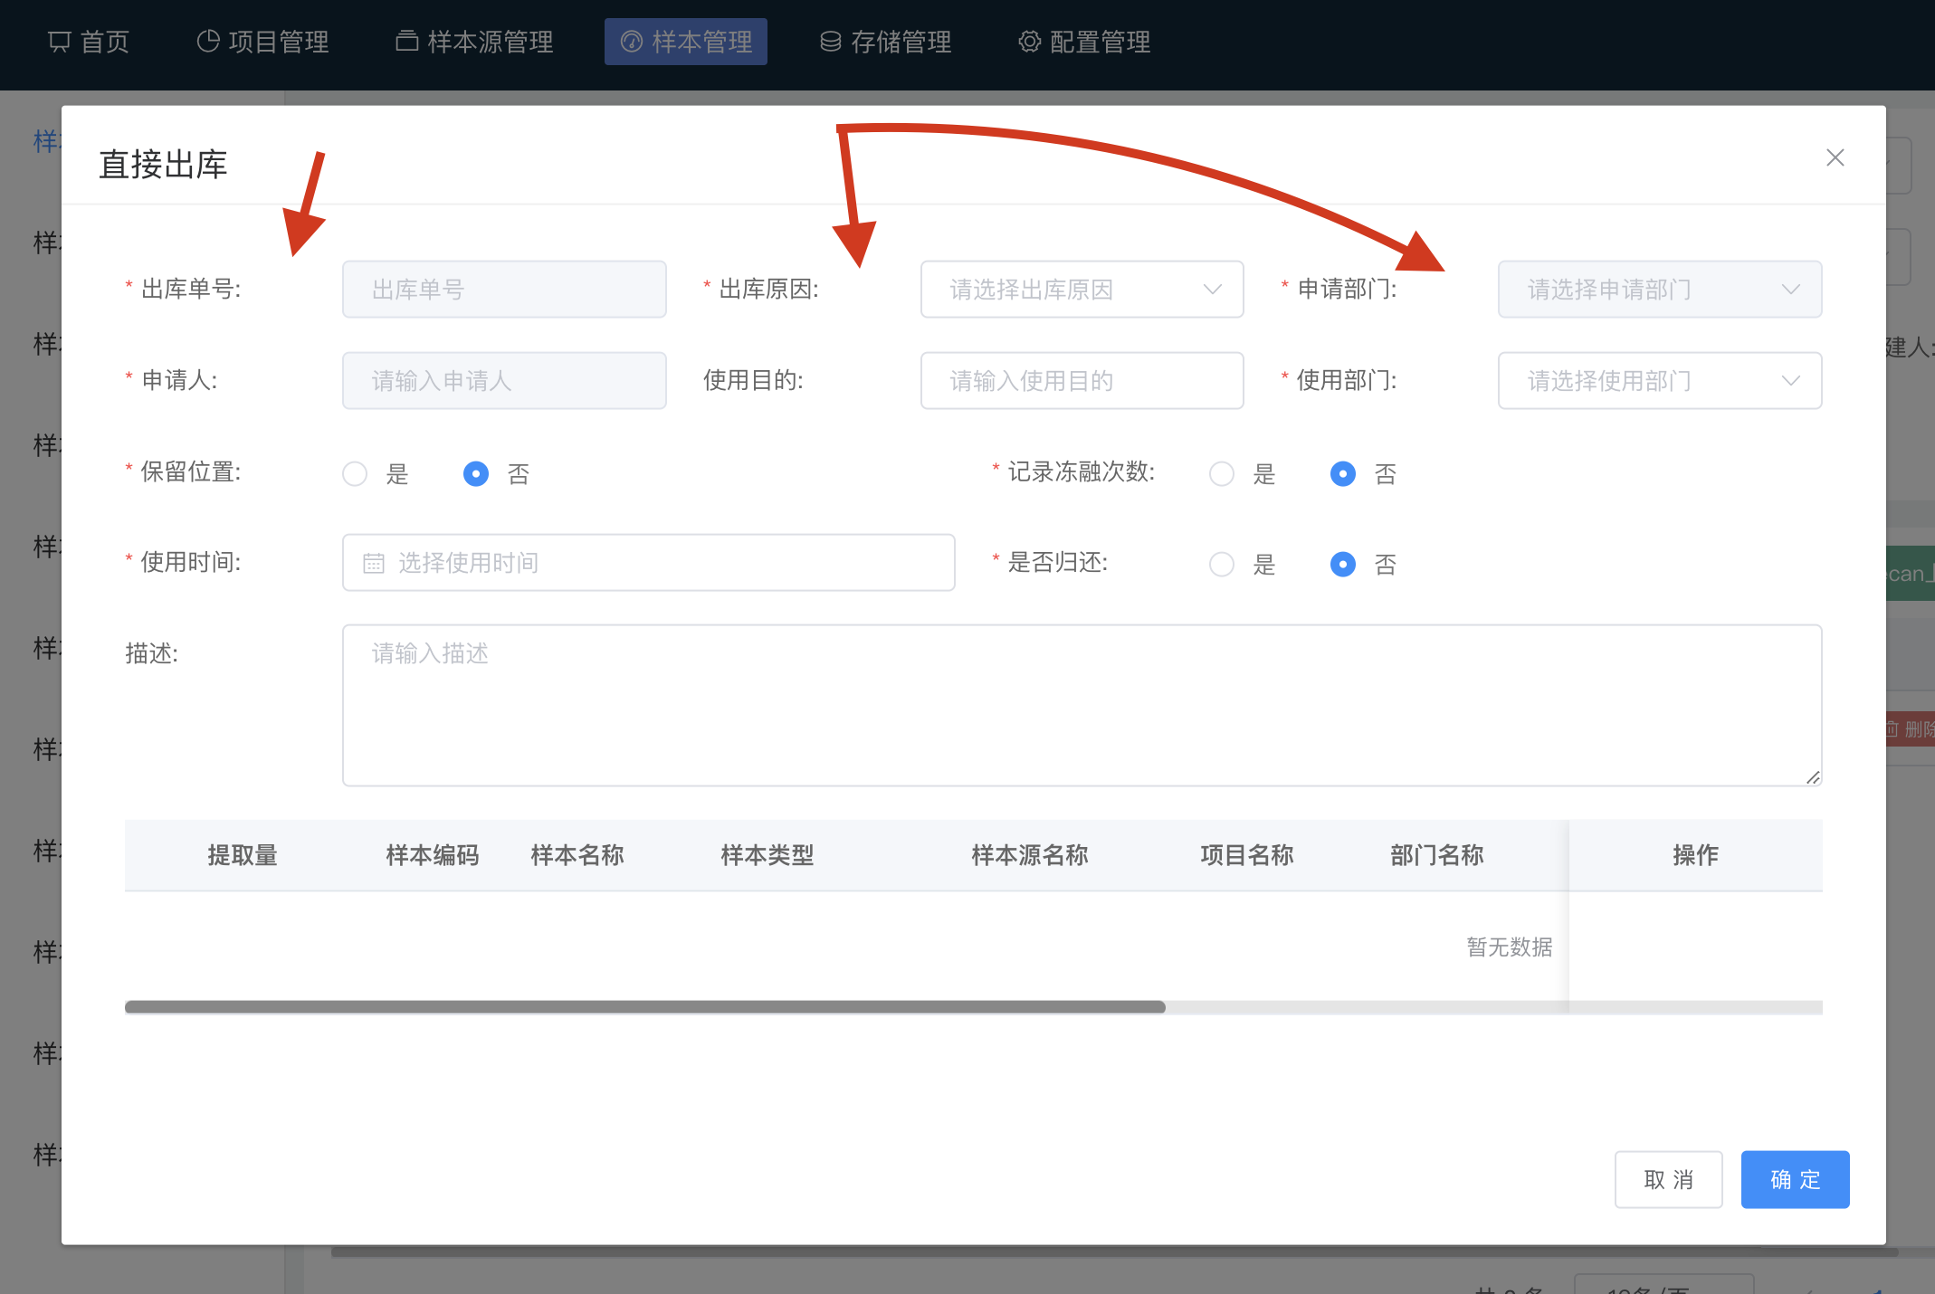
Task: Click the 存储管理 database icon
Action: (830, 42)
